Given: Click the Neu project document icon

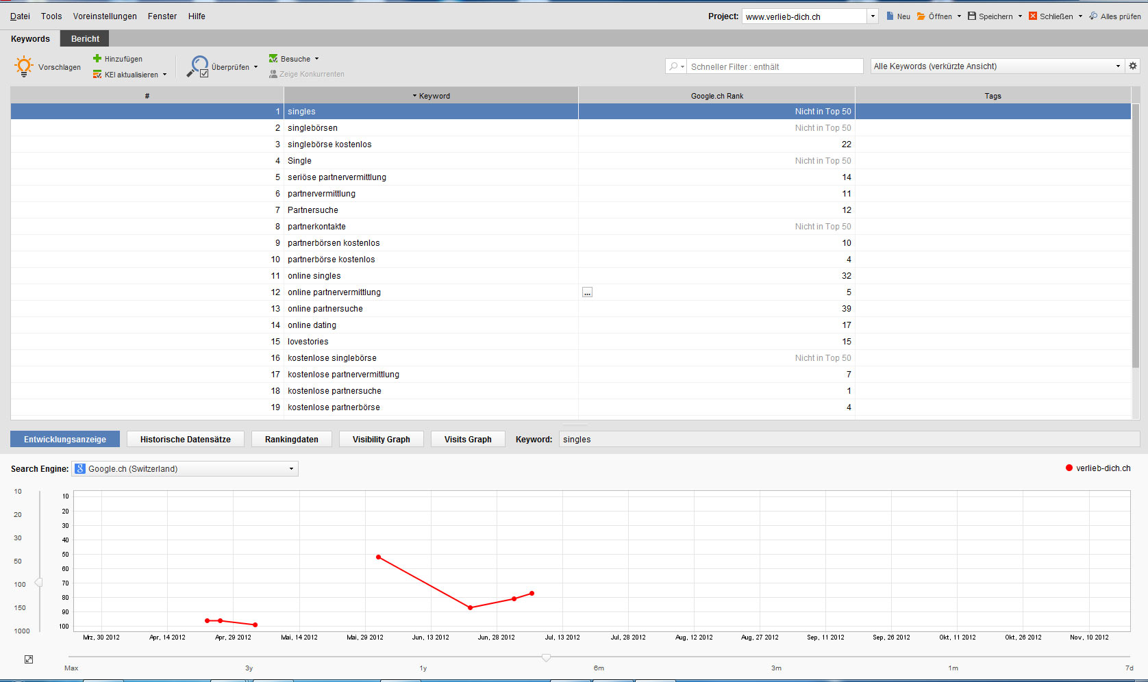Looking at the screenshot, I should point(890,16).
